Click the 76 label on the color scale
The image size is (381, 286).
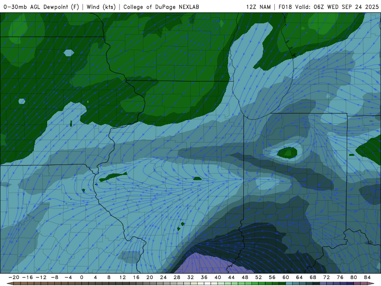340,277
